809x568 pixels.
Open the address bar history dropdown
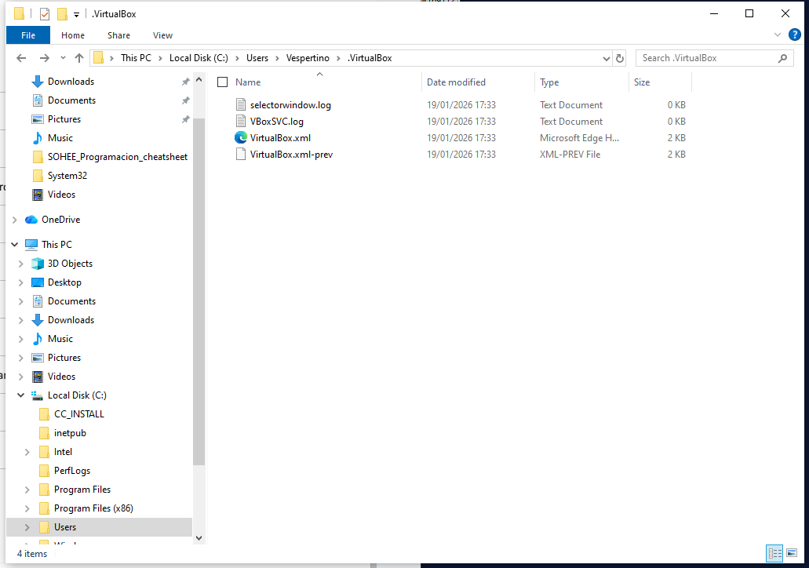(x=607, y=58)
